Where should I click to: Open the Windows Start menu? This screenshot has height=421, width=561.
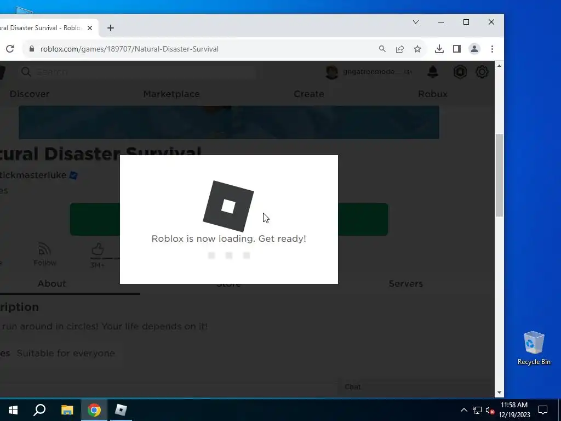coord(13,410)
